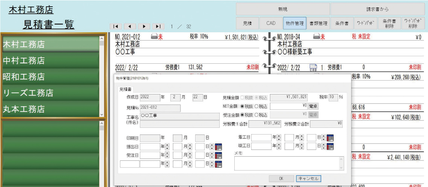Open the 見積 function in top toolbar
This screenshot has width=428, height=187.
tap(247, 23)
